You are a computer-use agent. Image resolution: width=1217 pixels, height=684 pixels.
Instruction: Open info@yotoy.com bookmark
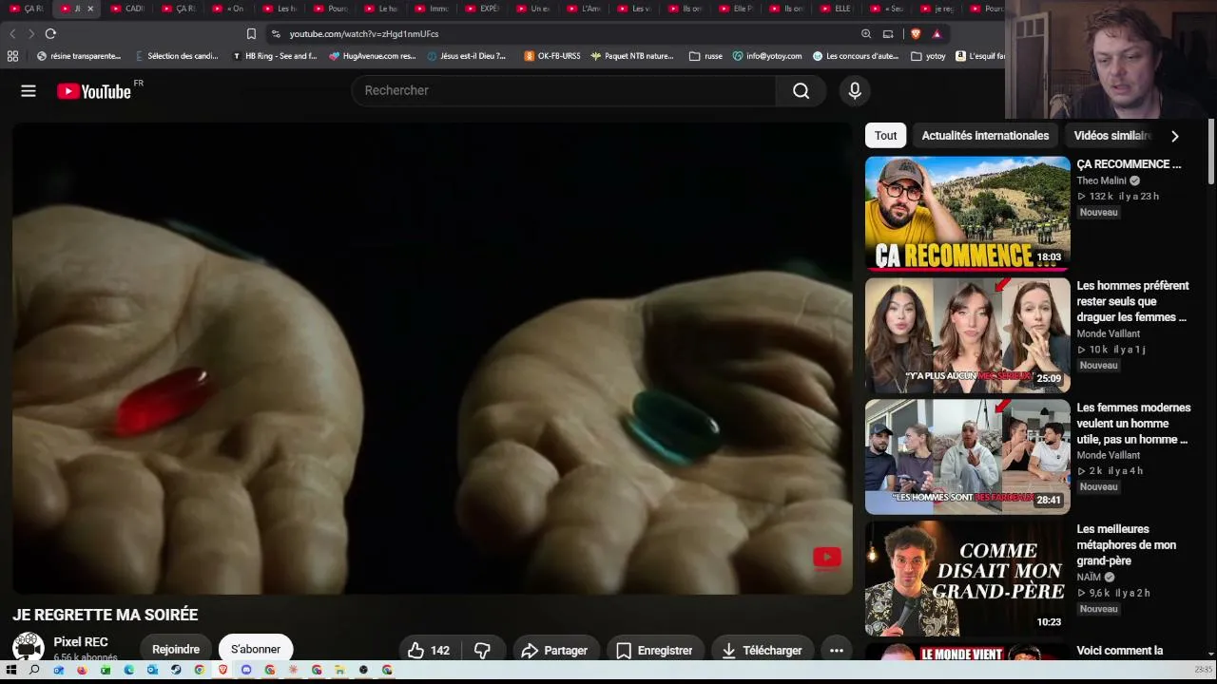point(767,56)
